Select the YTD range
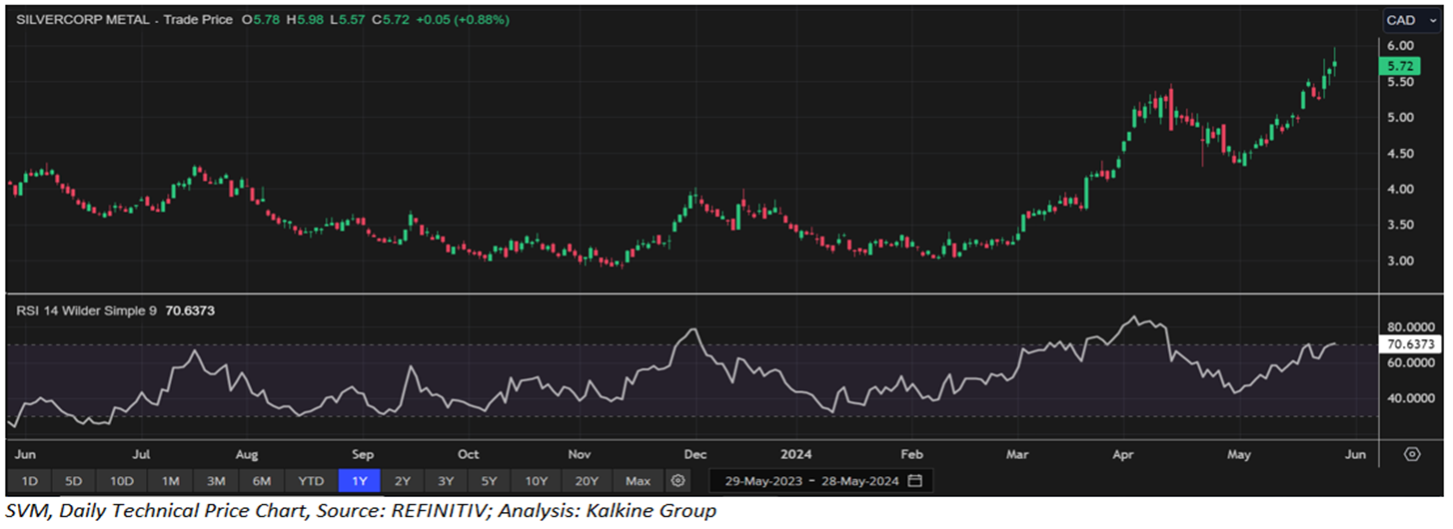This screenshot has width=1453, height=529. coord(311,481)
